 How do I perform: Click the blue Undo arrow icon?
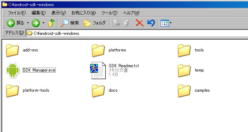point(151,23)
